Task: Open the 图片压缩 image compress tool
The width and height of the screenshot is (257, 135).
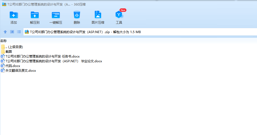Action: pos(98,15)
